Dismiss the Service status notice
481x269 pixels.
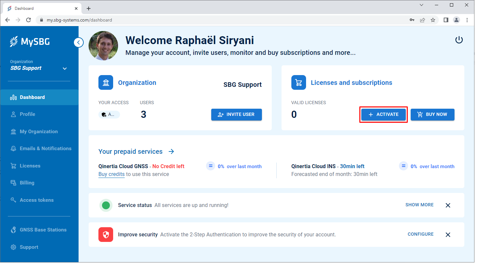[x=448, y=205]
